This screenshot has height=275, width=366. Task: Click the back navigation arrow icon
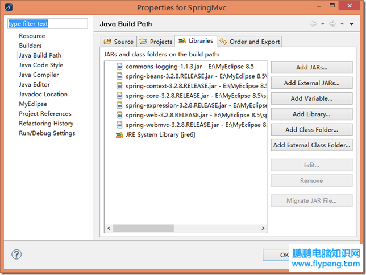click(x=313, y=23)
